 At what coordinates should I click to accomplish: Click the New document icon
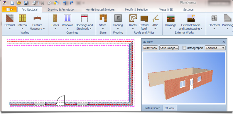click(12, 3)
